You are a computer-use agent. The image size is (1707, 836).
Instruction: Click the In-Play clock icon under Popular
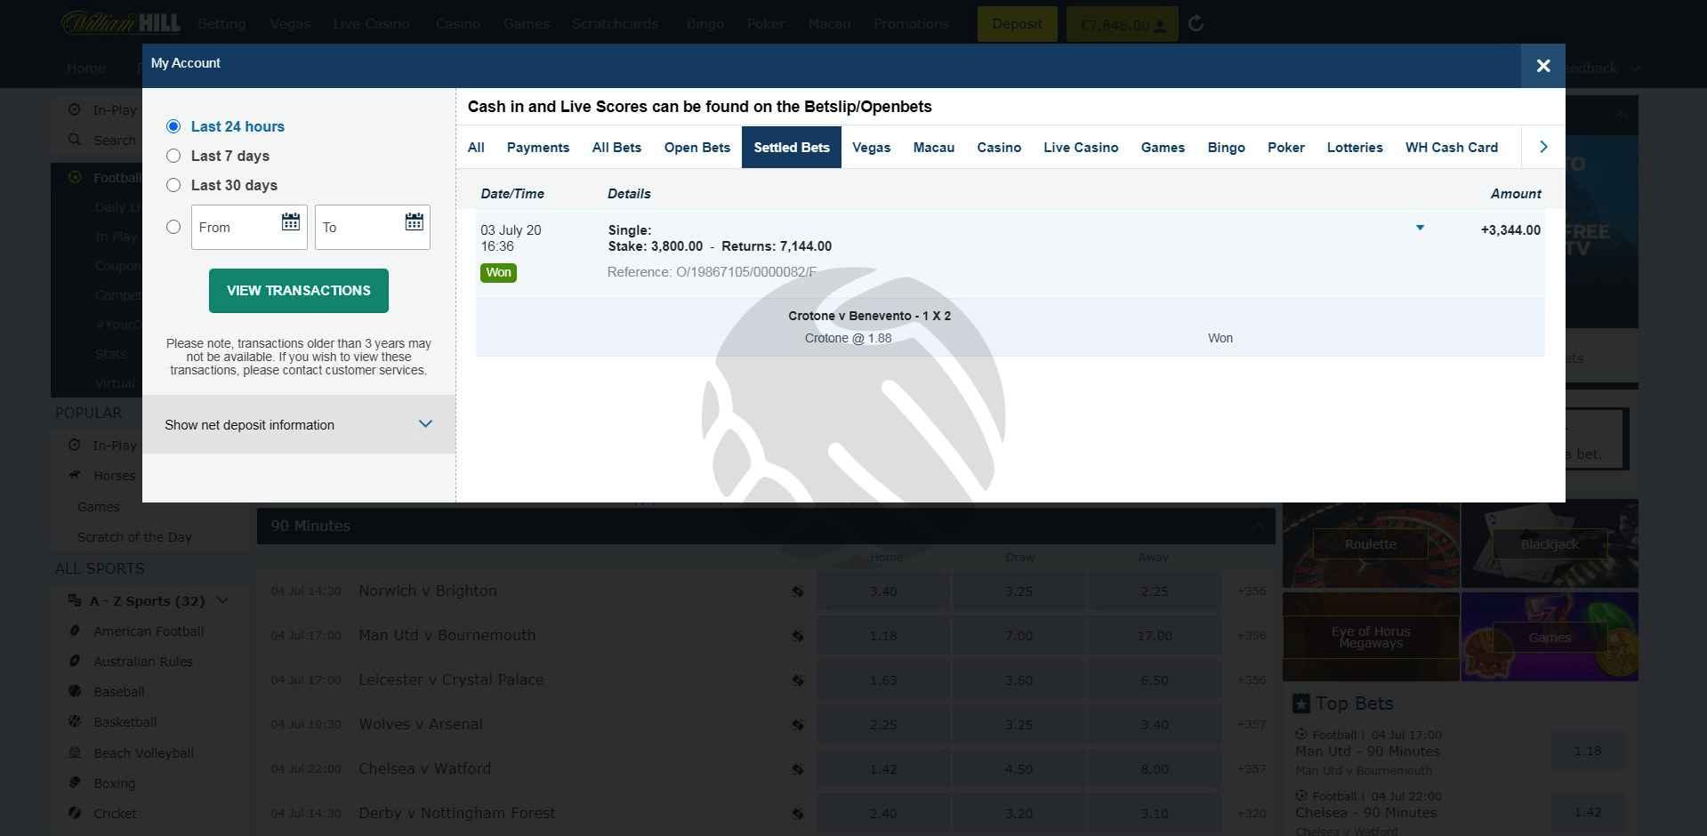pyautogui.click(x=75, y=445)
